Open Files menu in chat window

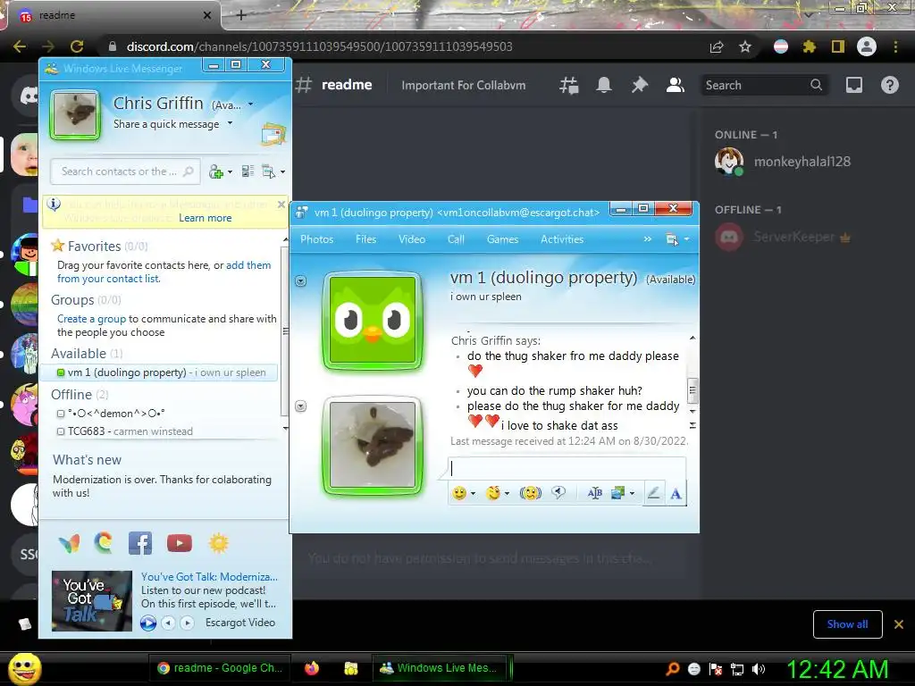pos(365,239)
